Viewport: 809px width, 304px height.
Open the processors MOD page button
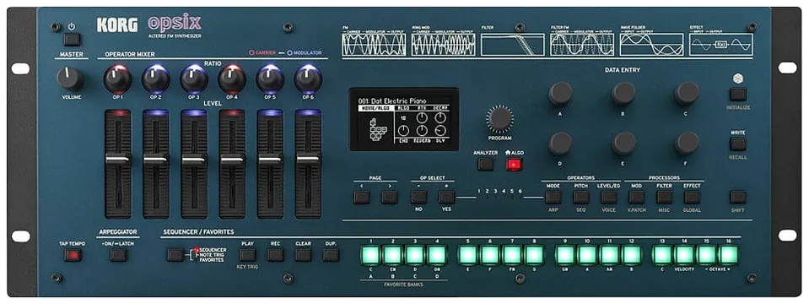637,197
